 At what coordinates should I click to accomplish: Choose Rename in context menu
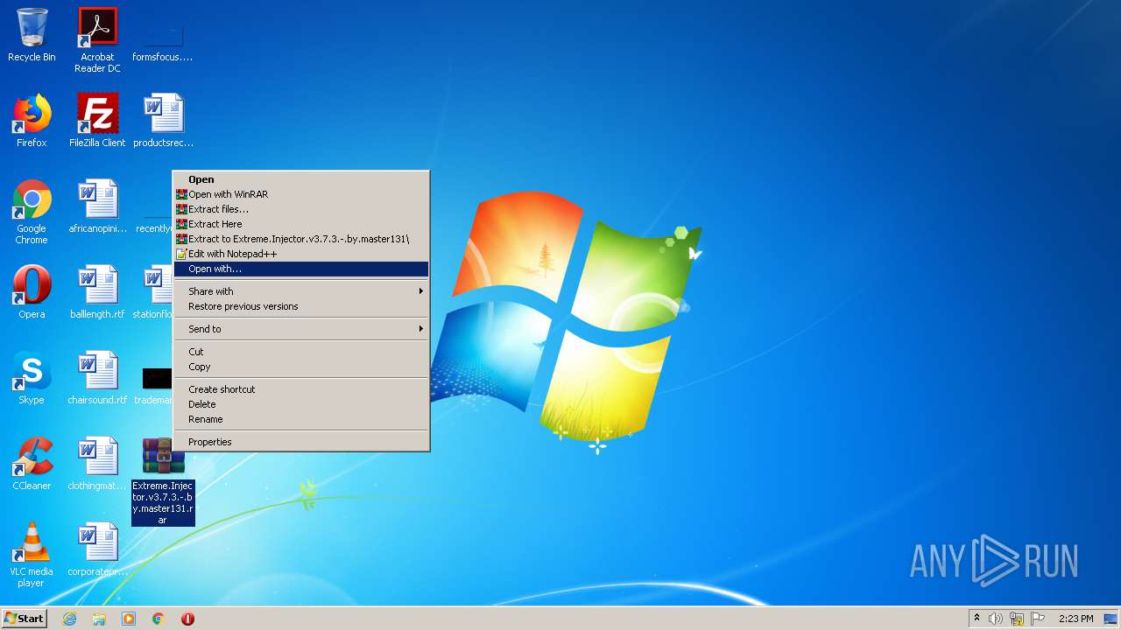(x=301, y=419)
